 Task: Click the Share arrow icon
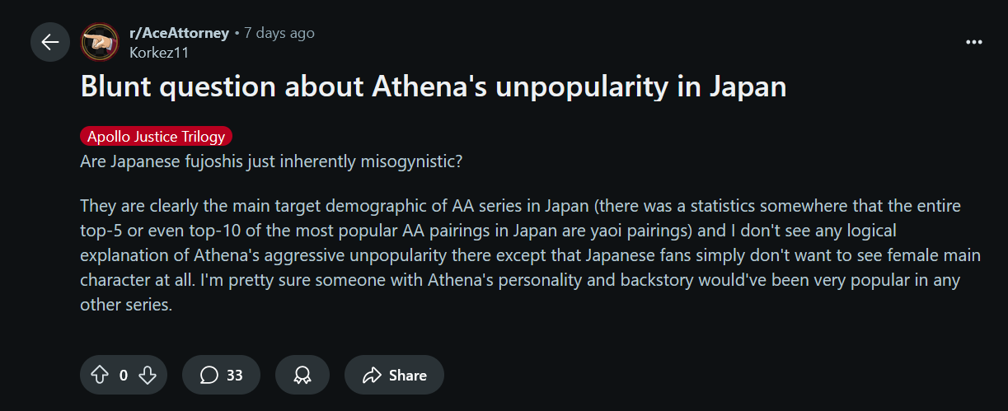[x=373, y=376]
